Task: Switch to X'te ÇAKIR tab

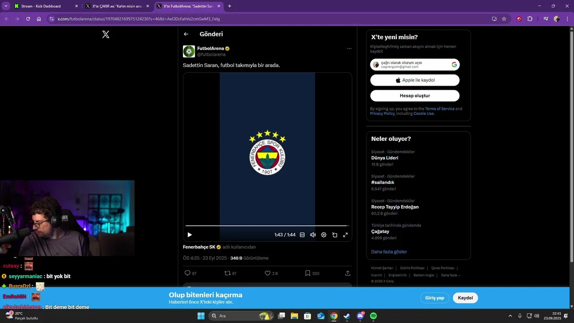Action: (x=117, y=6)
